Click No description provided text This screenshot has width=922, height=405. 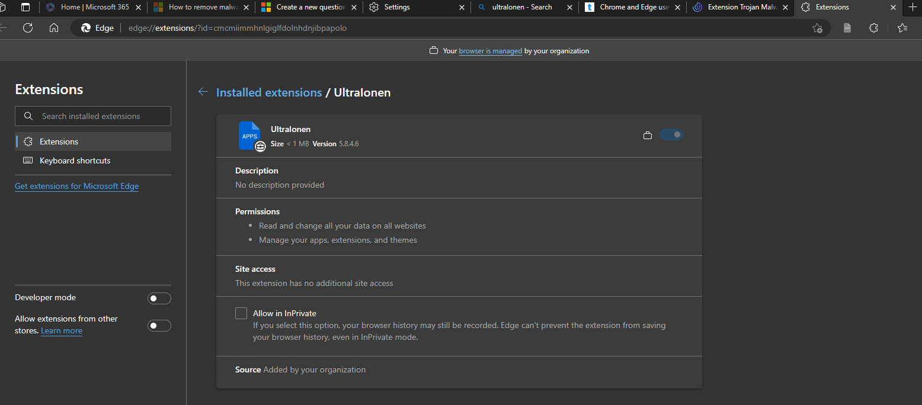tap(280, 185)
